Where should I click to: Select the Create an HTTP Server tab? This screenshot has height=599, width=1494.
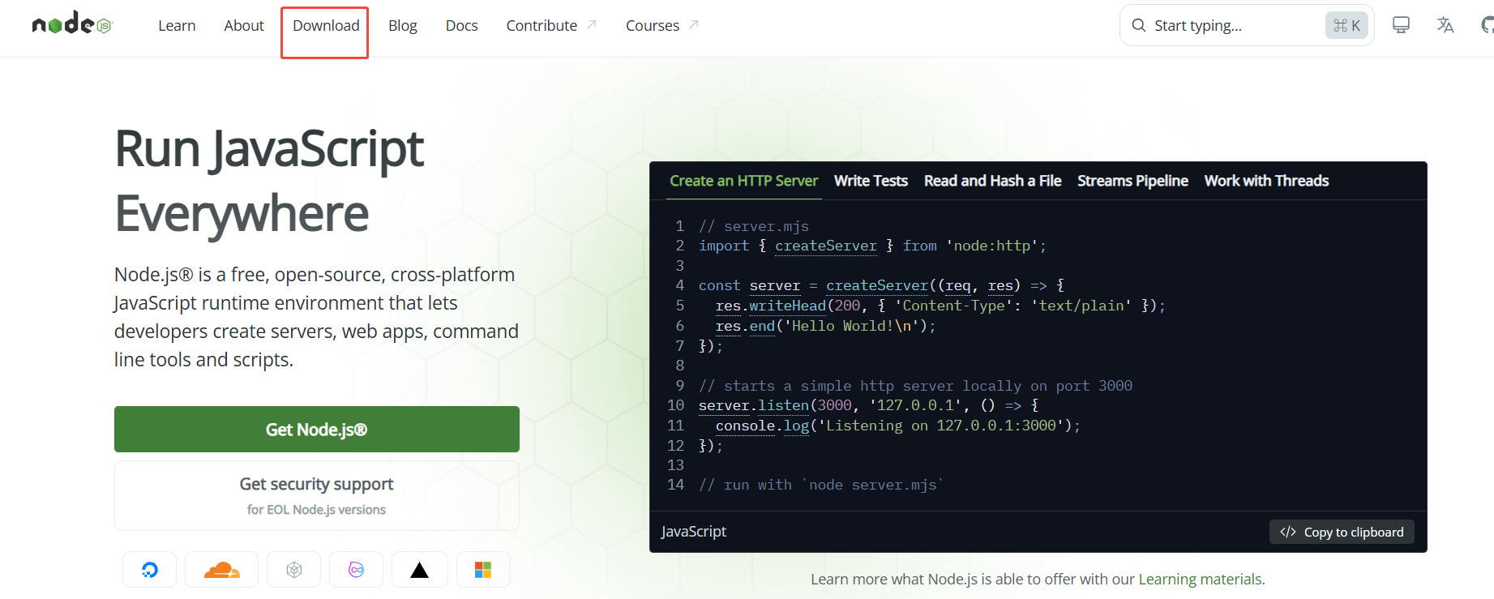pos(743,181)
